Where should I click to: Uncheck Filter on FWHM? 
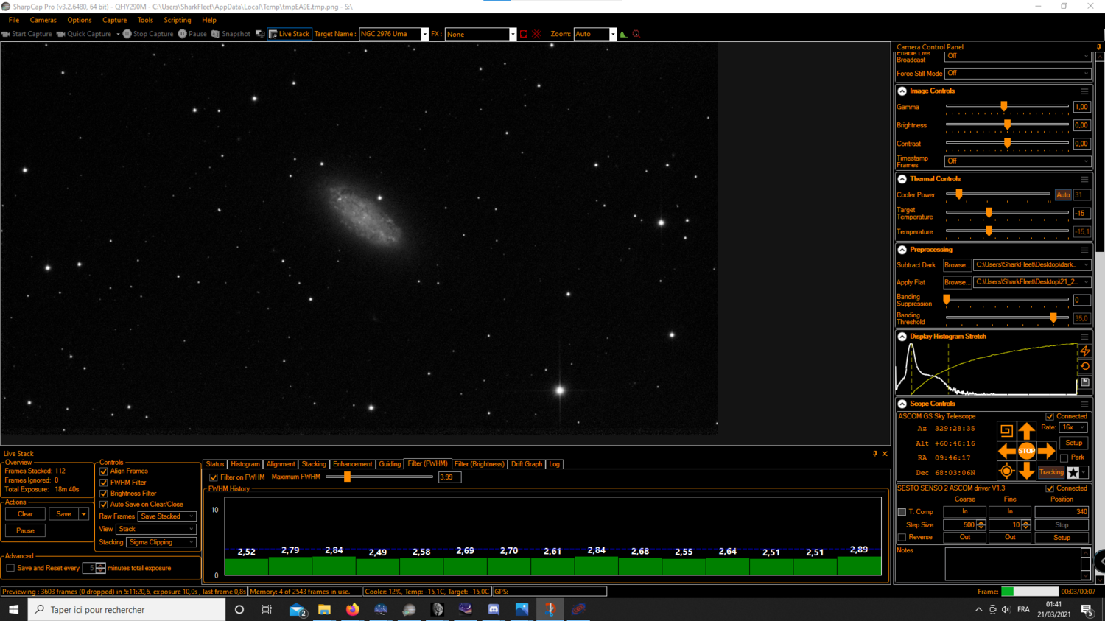[213, 477]
